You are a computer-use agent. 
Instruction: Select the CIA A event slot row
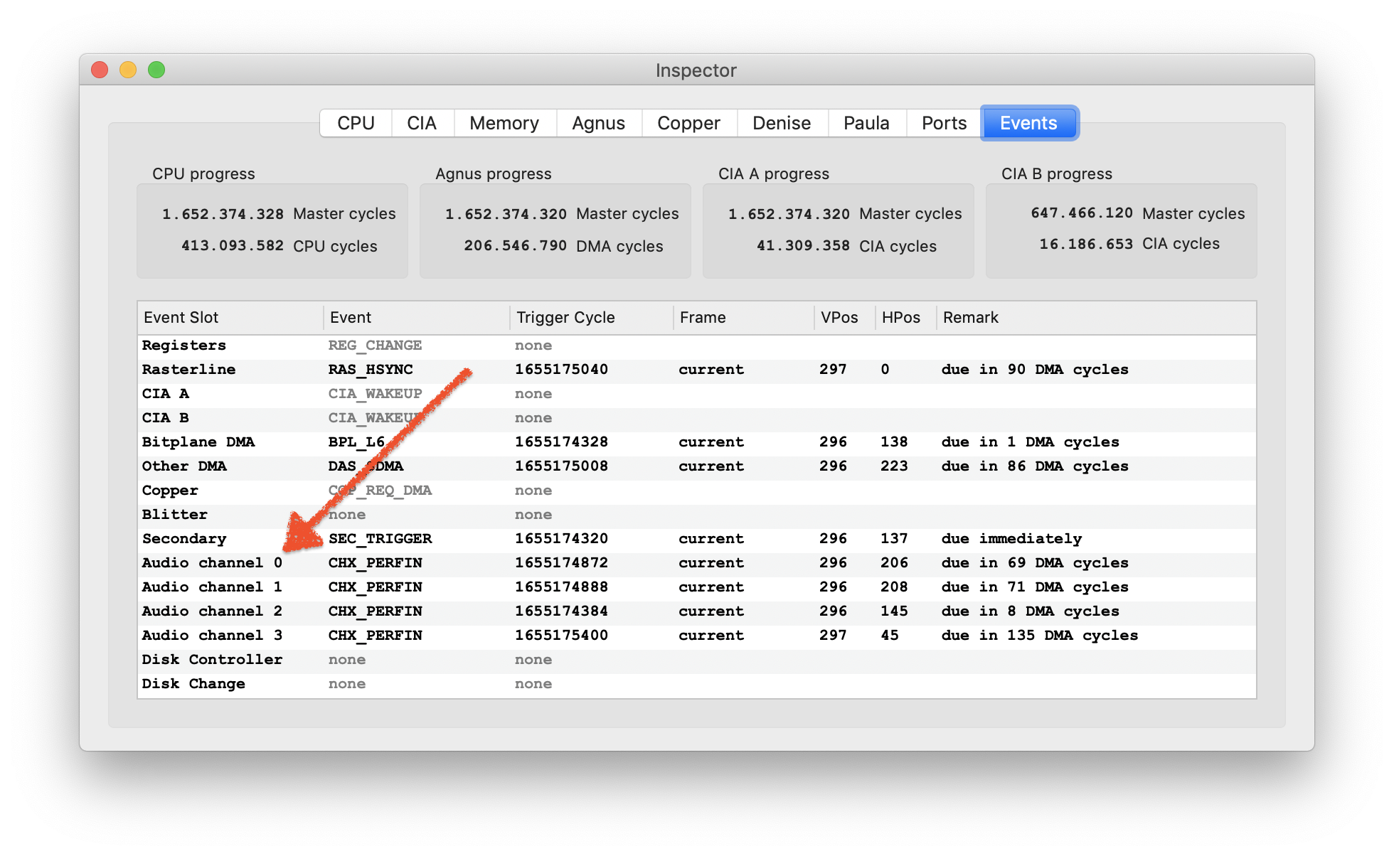coord(697,394)
